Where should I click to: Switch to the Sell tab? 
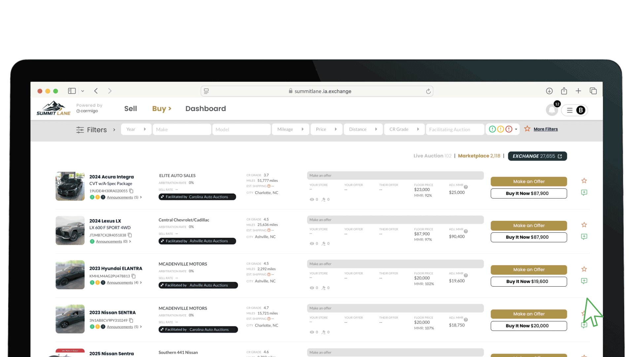(x=130, y=109)
